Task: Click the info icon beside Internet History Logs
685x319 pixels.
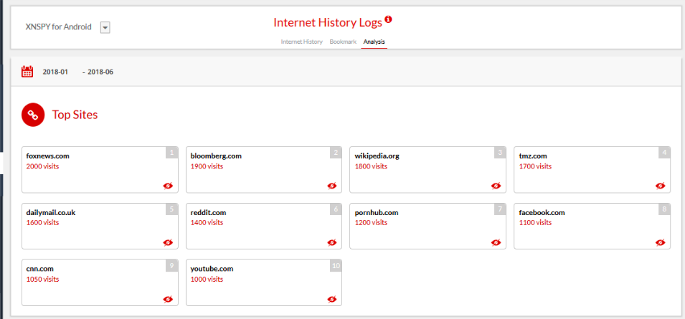Action: coord(389,19)
